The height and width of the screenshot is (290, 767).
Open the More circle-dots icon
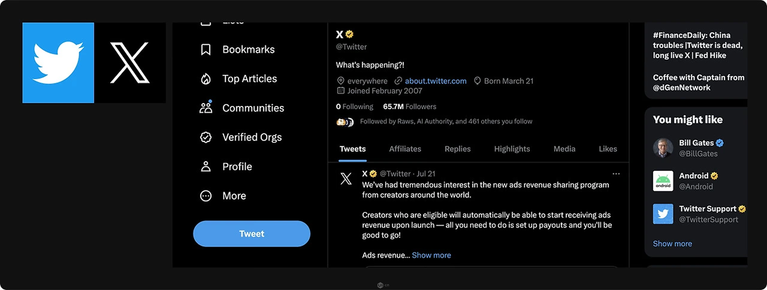[206, 196]
